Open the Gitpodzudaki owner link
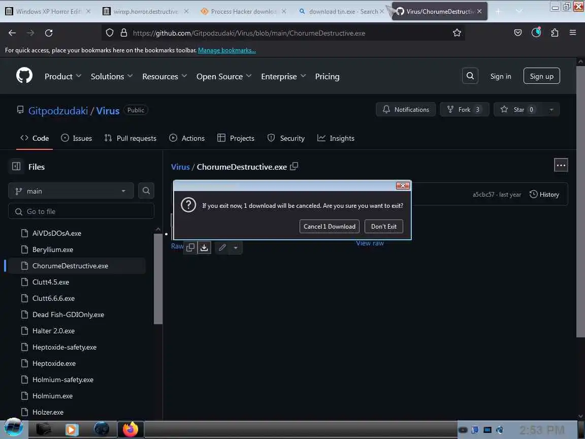Screen dimensions: 585x439 pos(58,110)
